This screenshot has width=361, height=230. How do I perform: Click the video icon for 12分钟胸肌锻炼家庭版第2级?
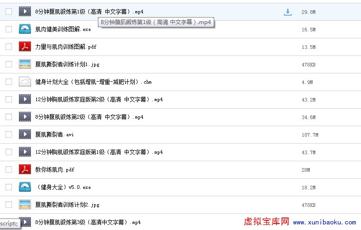[x=24, y=99]
